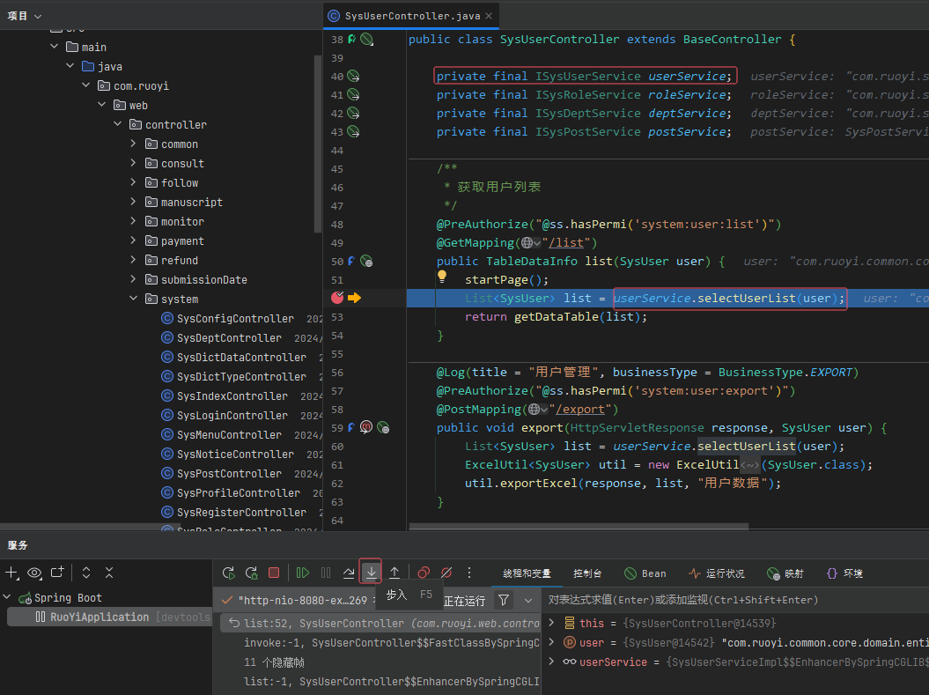This screenshot has height=695, width=929.
Task: Click the Rerun application icon
Action: pos(228,573)
